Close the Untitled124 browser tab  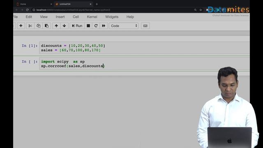click(90, 4)
